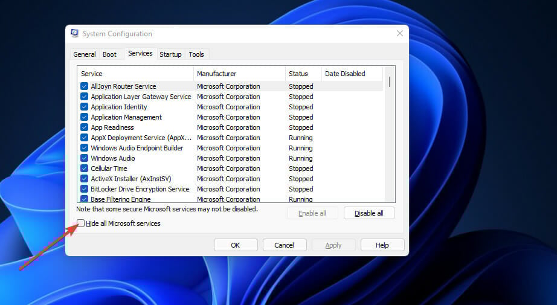
Task: Toggle Cellular Time service checkbox
Action: [84, 169]
